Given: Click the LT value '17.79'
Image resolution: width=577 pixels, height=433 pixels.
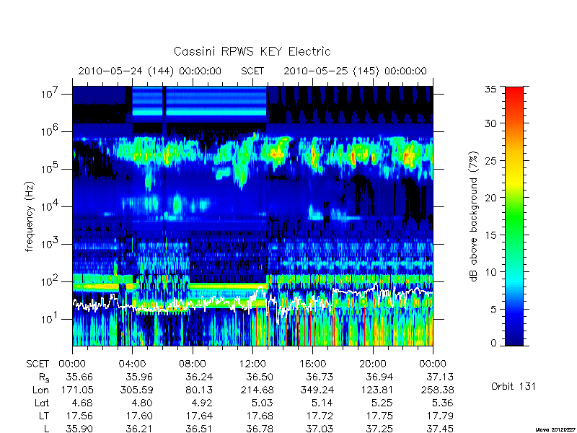Looking at the screenshot, I should click(x=440, y=416).
